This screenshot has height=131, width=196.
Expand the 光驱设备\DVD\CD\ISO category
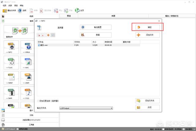click(30, 120)
